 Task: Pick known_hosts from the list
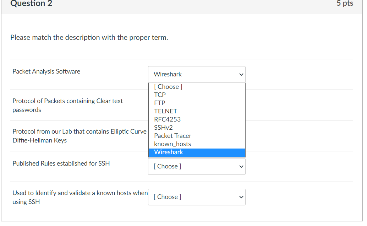click(172, 144)
